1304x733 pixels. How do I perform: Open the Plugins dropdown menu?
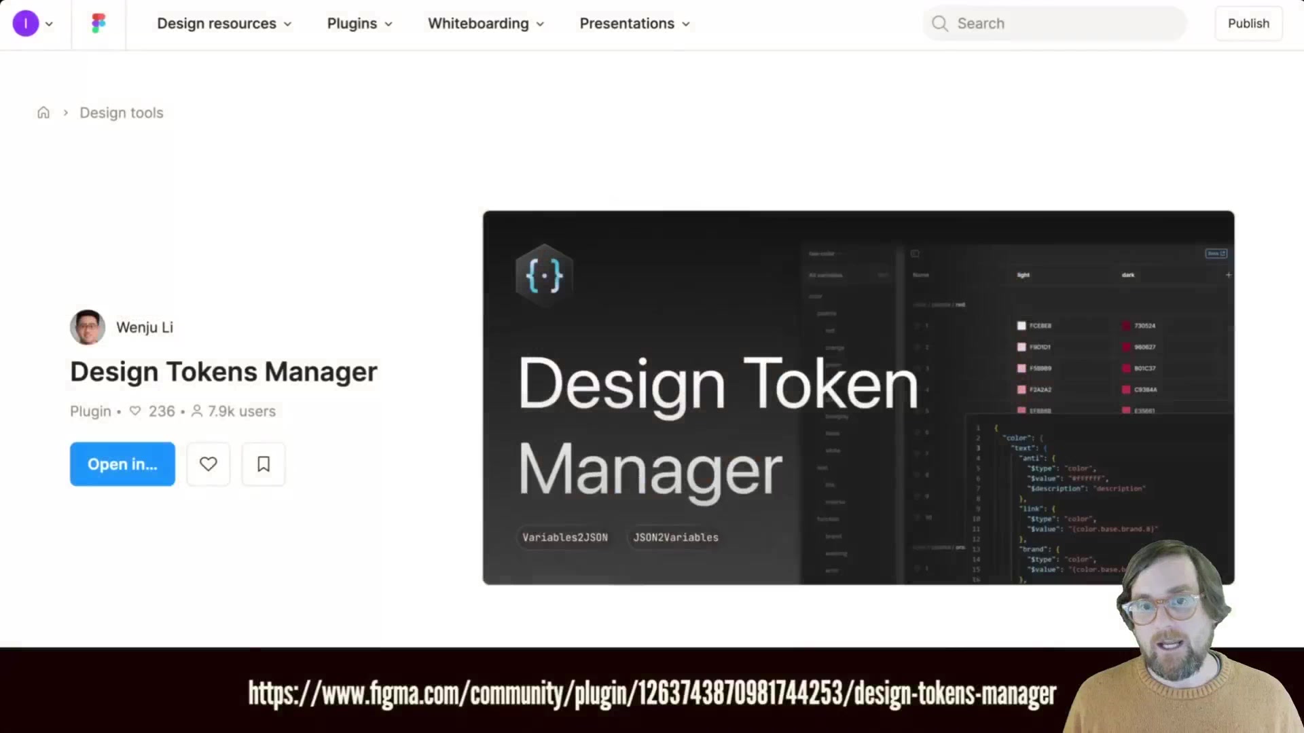[x=360, y=24]
